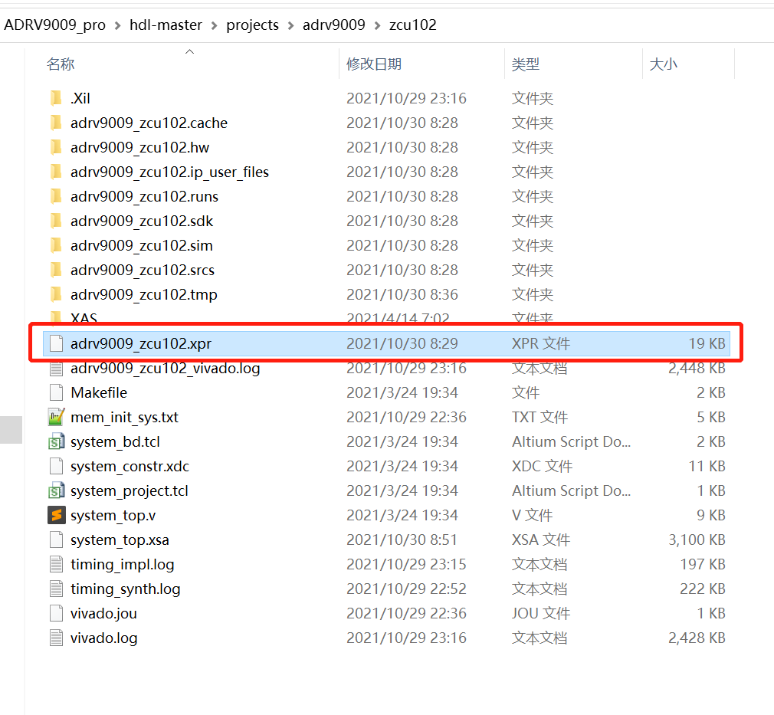Click the adrv9009_zcu102_vivado.log file icon
774x715 pixels.
tap(56, 368)
